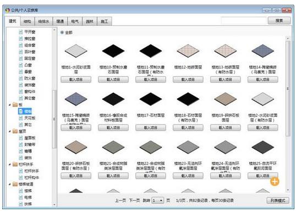The image size is (296, 213).
Task: Click the 其它窗 document icon in tree
Action: tap(21, 98)
